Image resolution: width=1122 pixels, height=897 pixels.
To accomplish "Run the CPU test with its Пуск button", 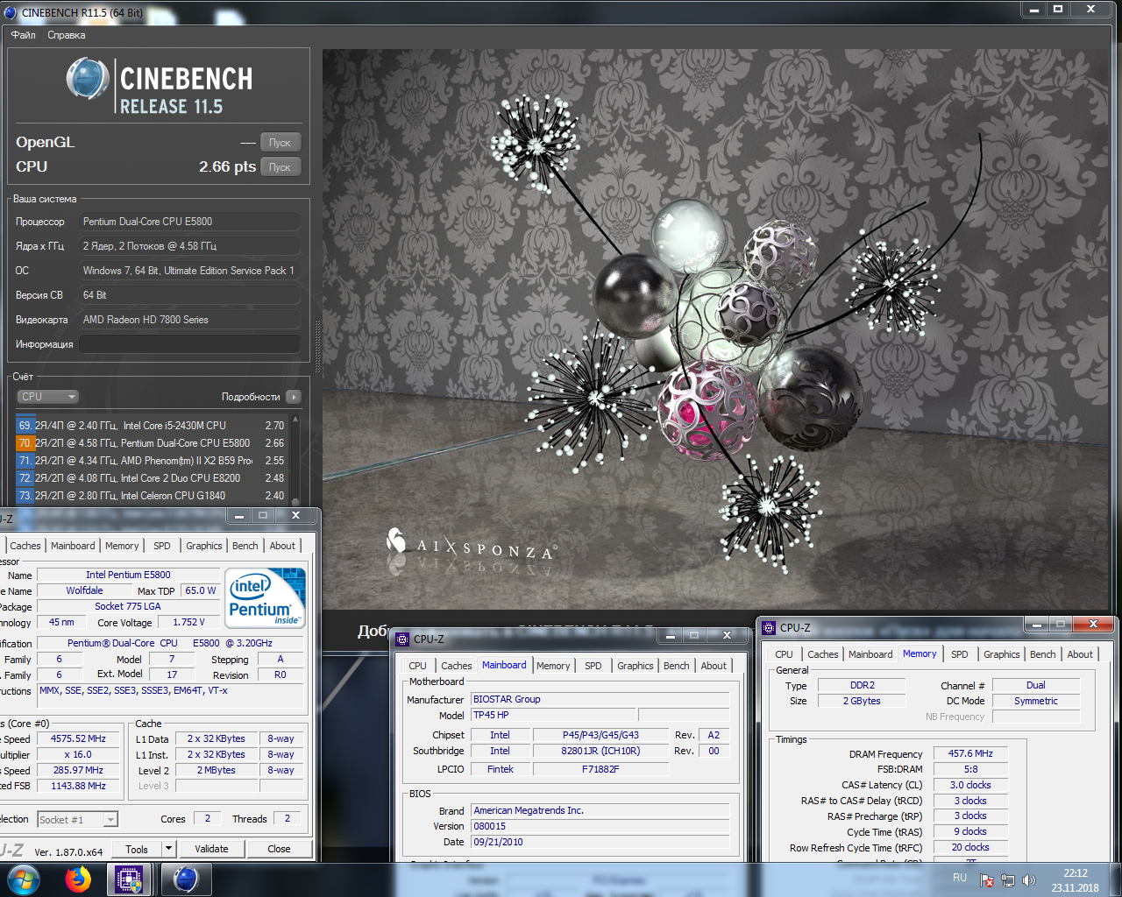I will (x=280, y=167).
